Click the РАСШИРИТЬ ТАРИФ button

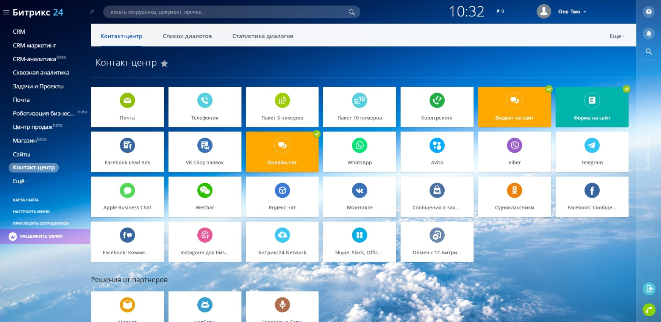(x=45, y=236)
